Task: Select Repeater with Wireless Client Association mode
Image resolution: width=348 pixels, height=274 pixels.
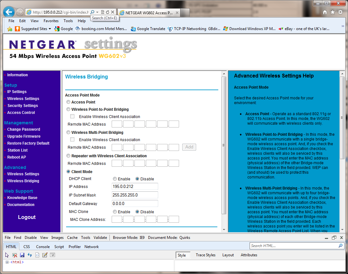Action: [x=68, y=156]
